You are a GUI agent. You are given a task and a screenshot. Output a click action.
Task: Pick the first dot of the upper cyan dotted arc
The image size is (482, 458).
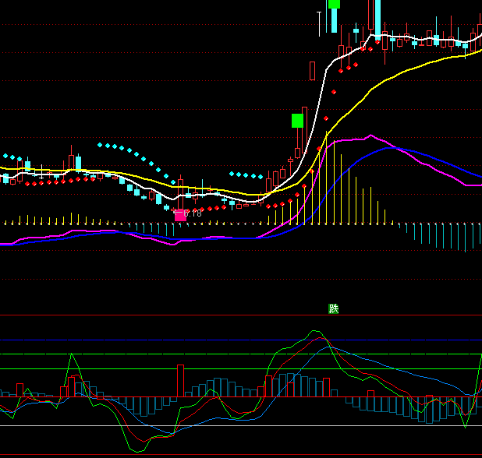[99, 145]
